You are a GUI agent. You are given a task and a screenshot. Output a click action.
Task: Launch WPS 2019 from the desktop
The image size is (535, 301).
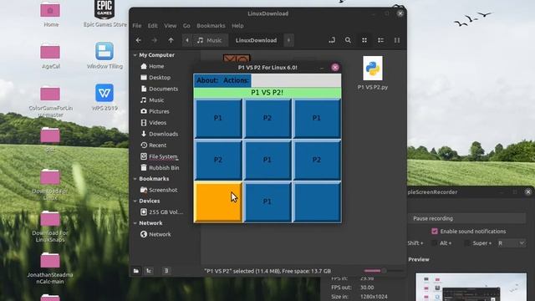tap(104, 97)
